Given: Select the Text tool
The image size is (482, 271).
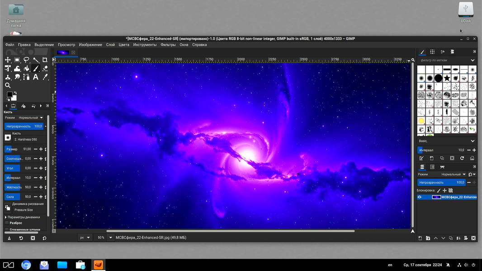Looking at the screenshot, I should pyautogui.click(x=36, y=77).
